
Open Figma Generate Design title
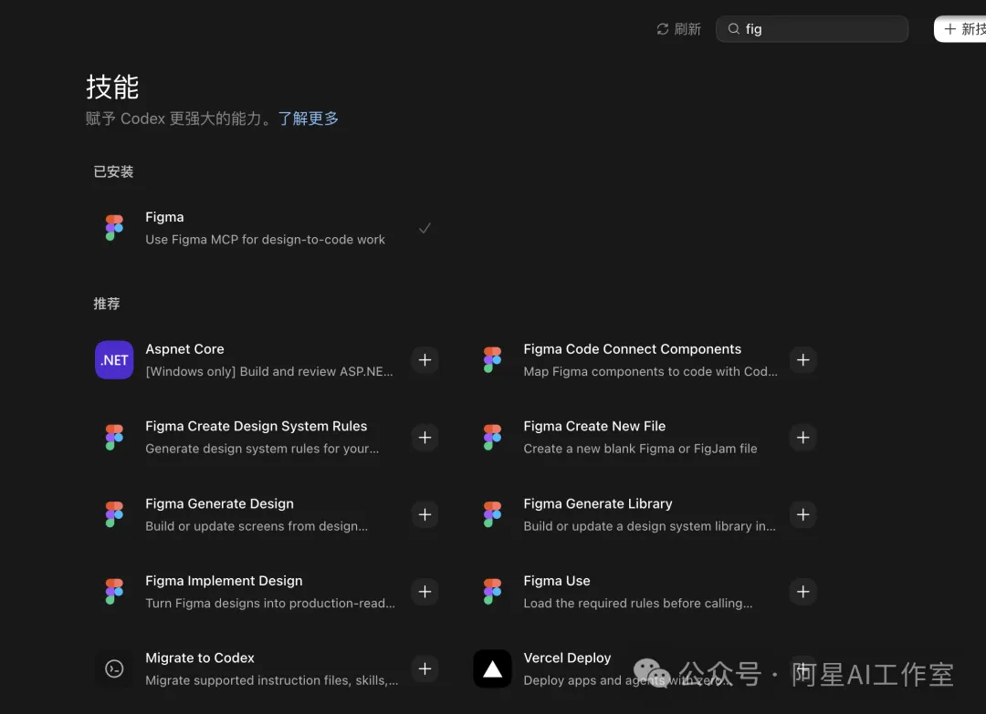pos(219,503)
